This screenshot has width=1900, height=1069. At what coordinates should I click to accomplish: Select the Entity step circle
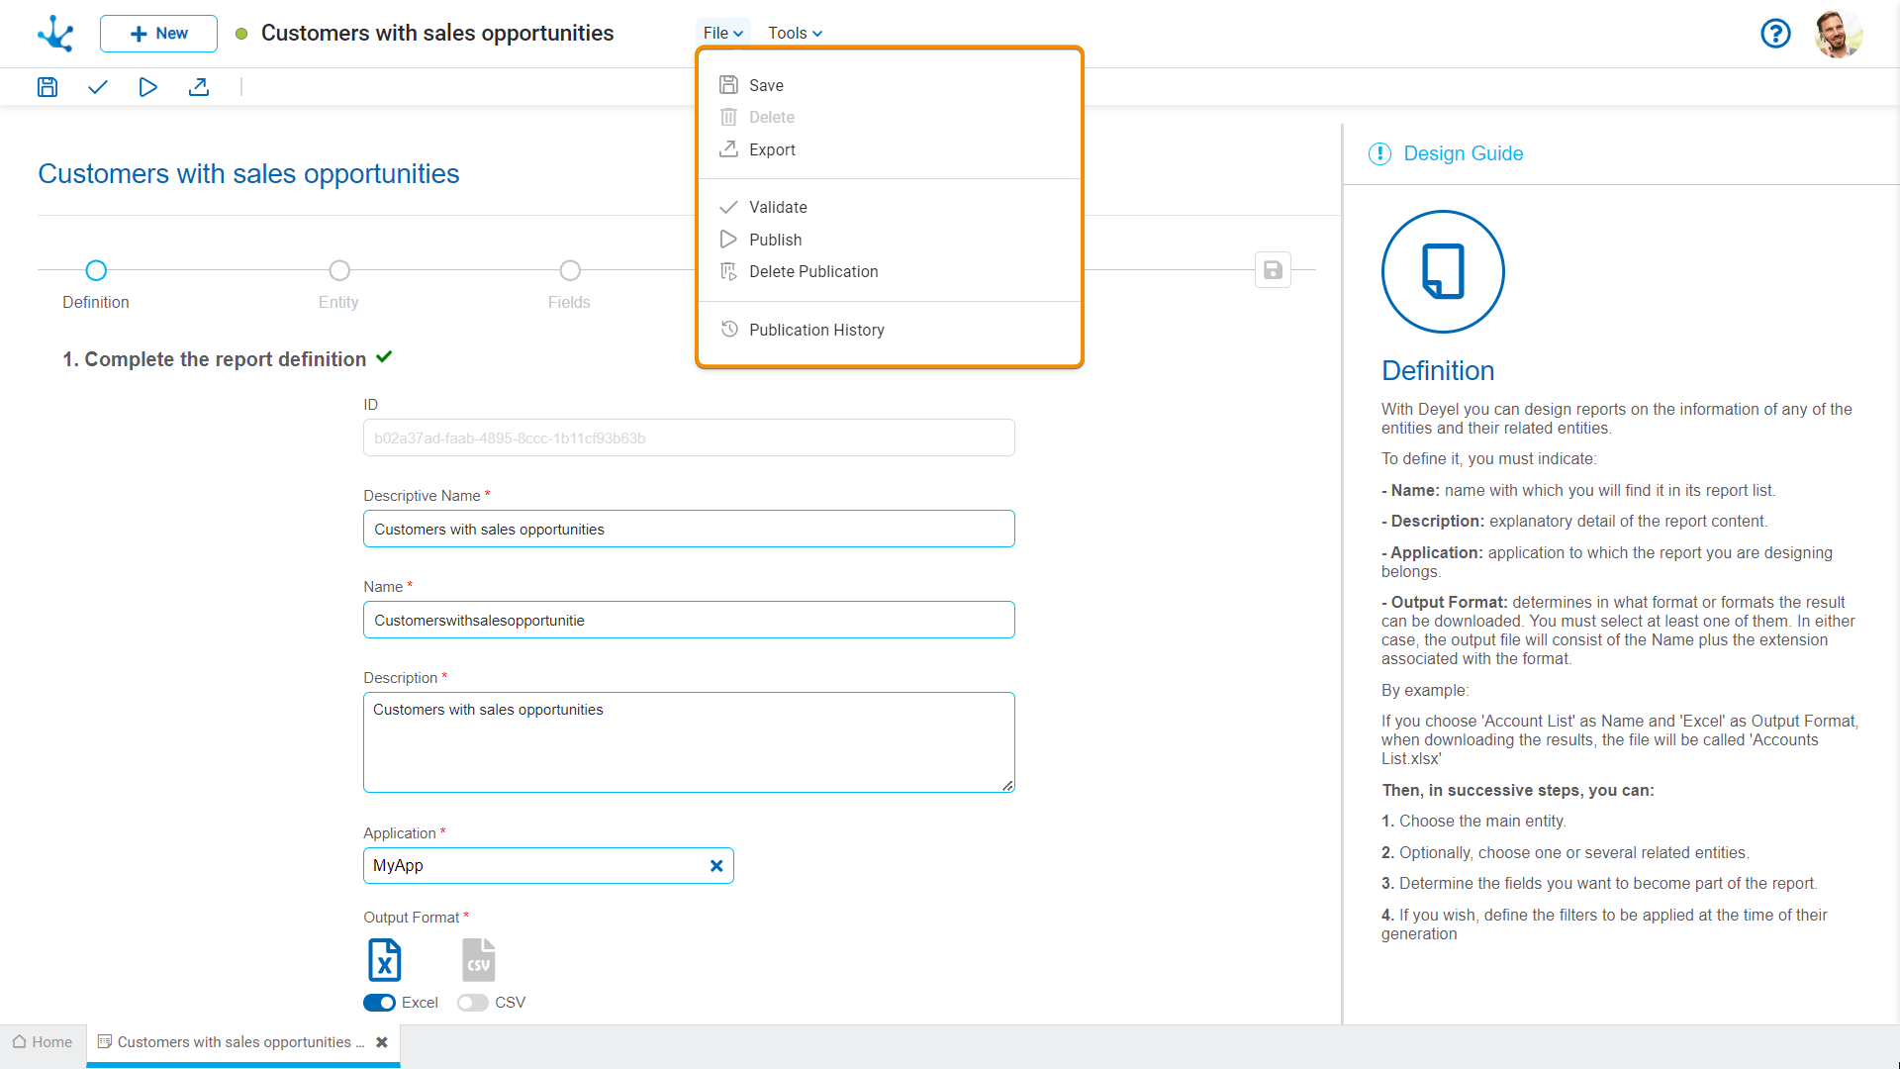339,270
